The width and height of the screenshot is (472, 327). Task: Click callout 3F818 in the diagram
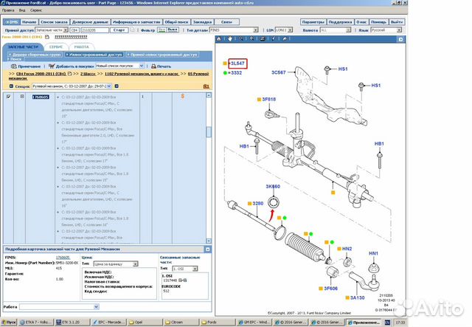pyautogui.click(x=269, y=99)
